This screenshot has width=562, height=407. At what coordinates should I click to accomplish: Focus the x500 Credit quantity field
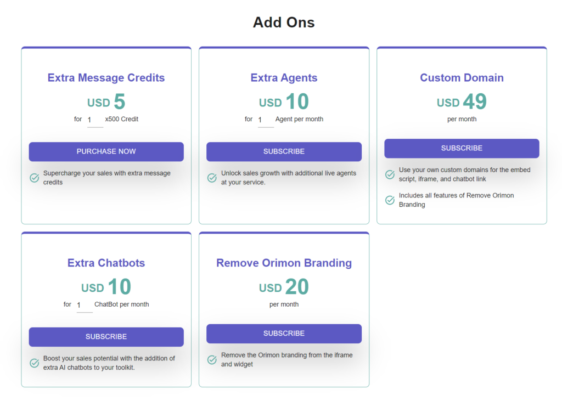95,120
